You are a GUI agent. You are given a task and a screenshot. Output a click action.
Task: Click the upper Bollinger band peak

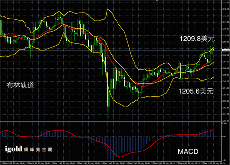(107, 9)
